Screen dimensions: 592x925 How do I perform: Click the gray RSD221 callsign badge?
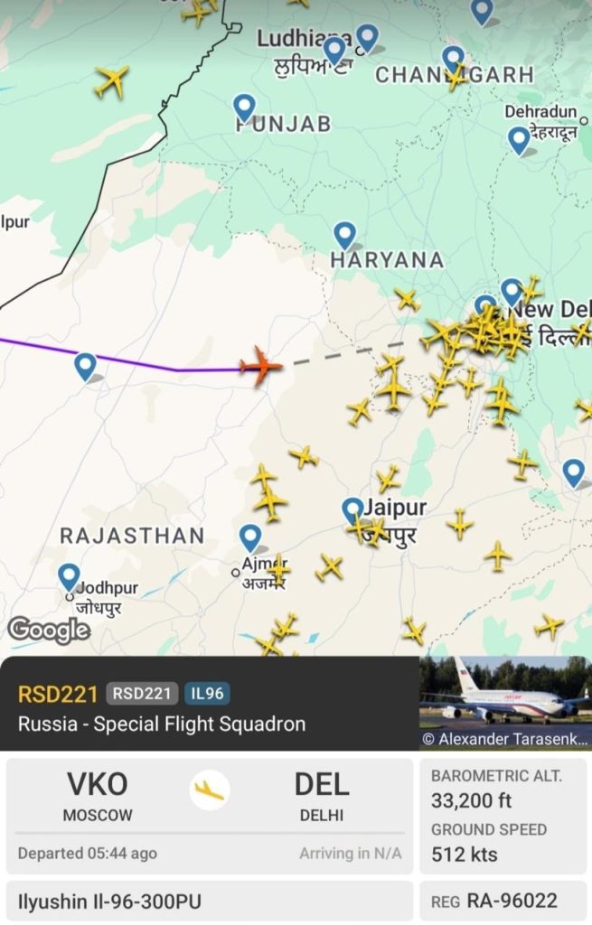click(x=142, y=693)
